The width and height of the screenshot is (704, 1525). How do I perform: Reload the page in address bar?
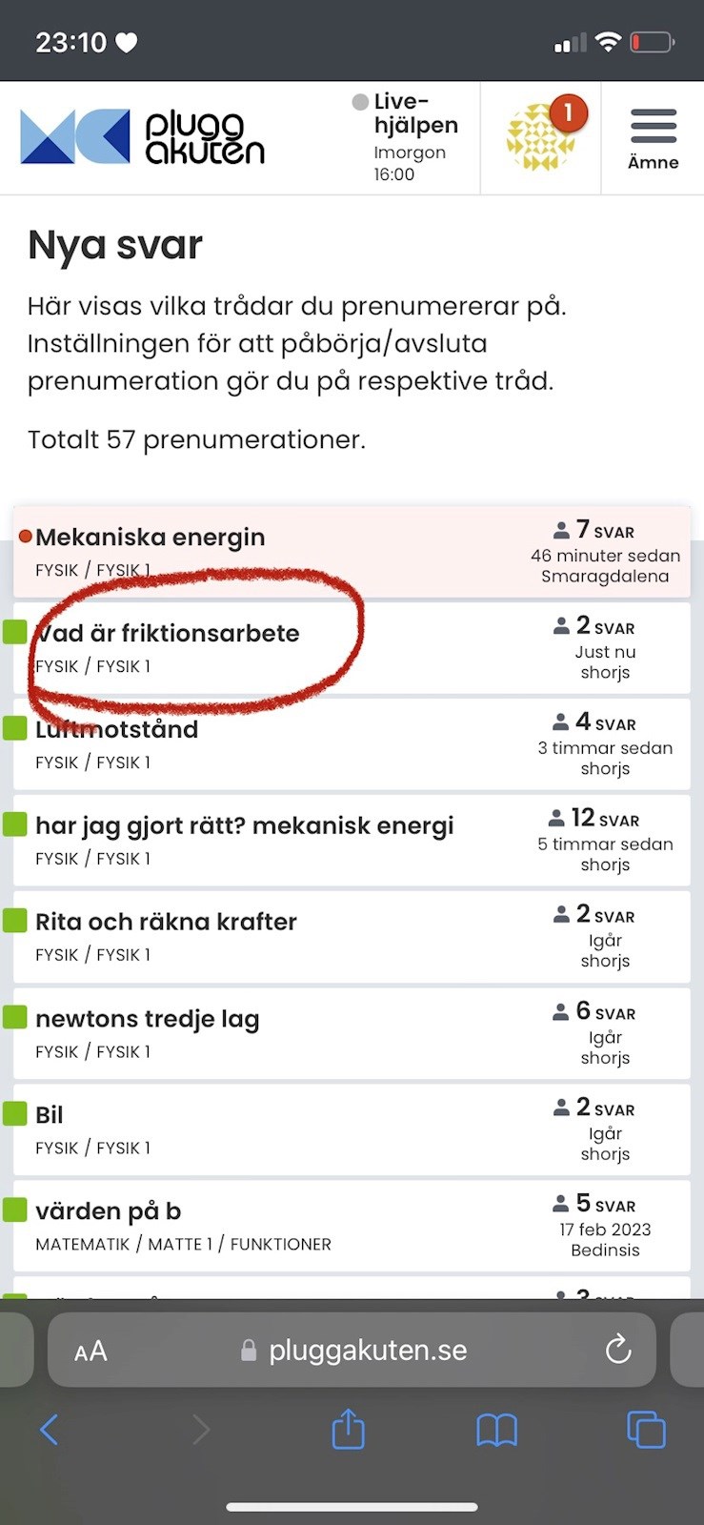pos(618,1349)
